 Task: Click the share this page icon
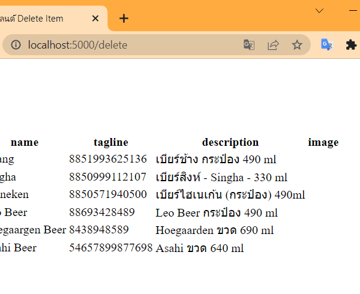[x=273, y=45]
